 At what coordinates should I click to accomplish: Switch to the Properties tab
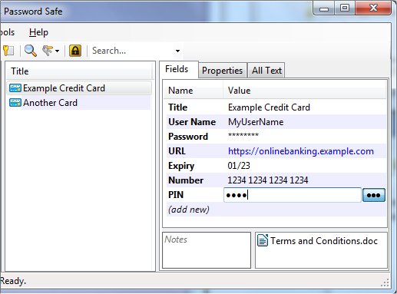point(222,71)
